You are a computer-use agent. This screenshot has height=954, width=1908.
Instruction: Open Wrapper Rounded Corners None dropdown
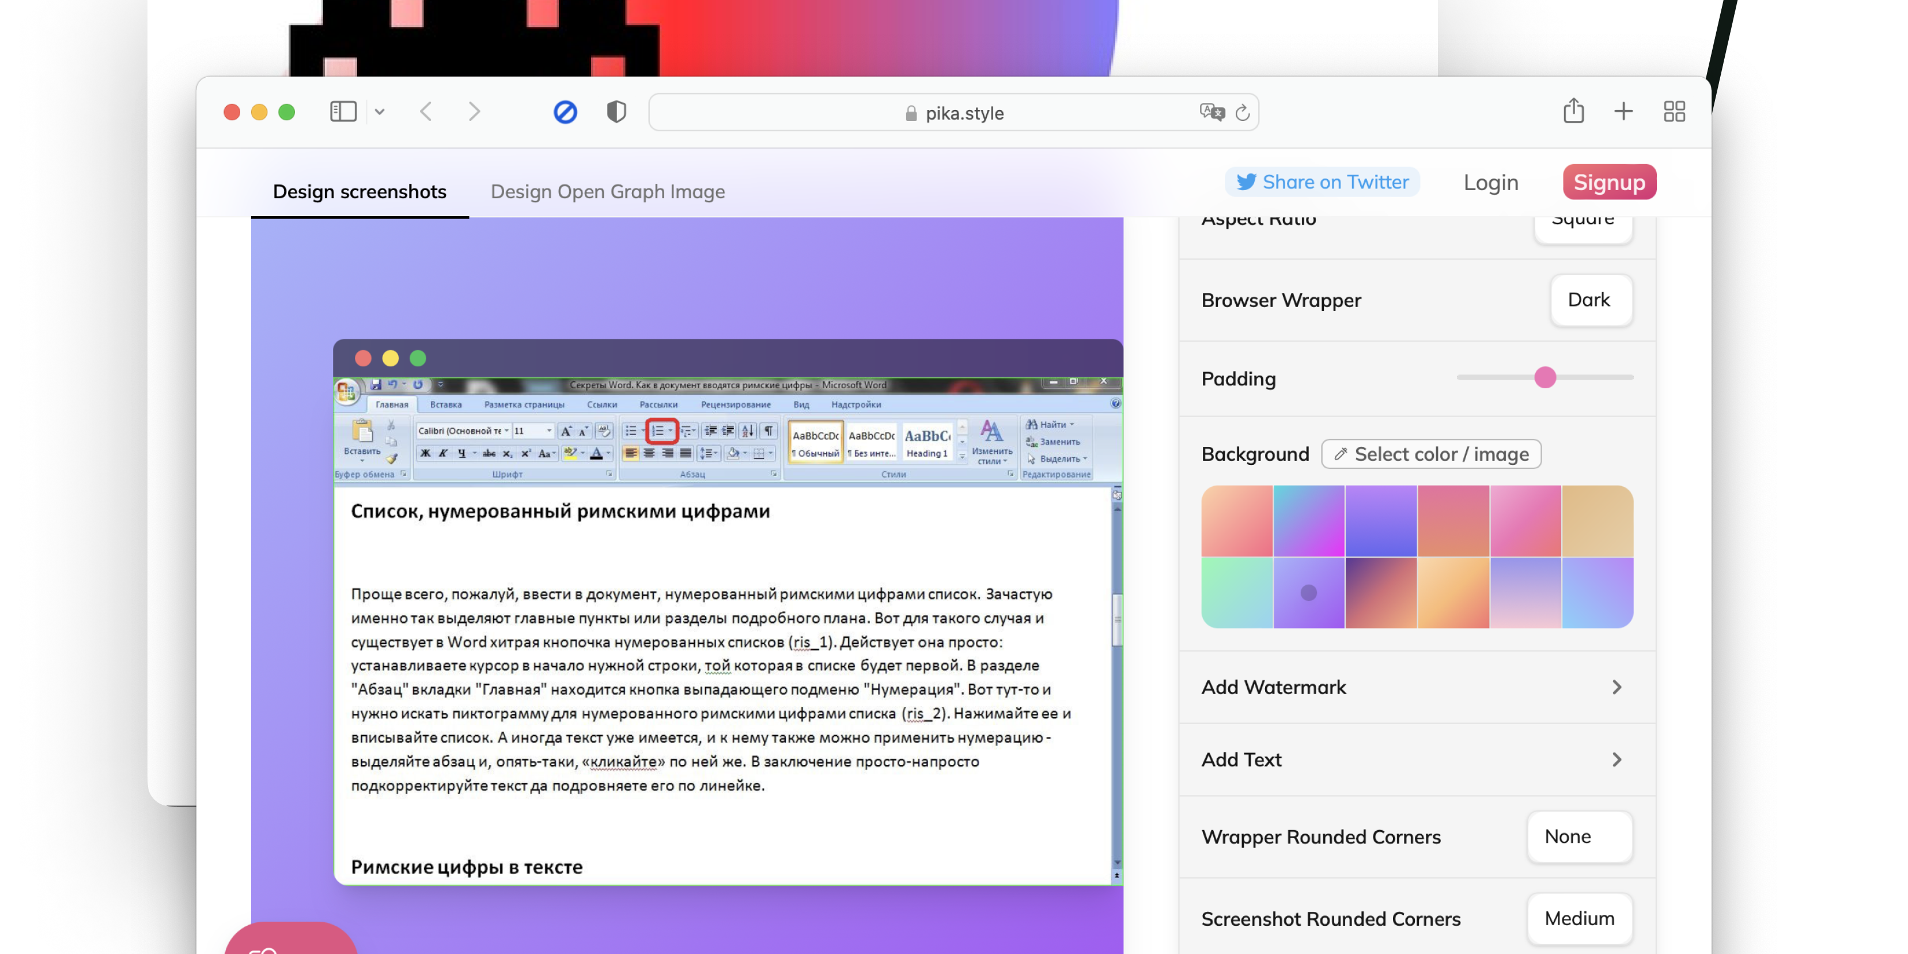click(1578, 836)
